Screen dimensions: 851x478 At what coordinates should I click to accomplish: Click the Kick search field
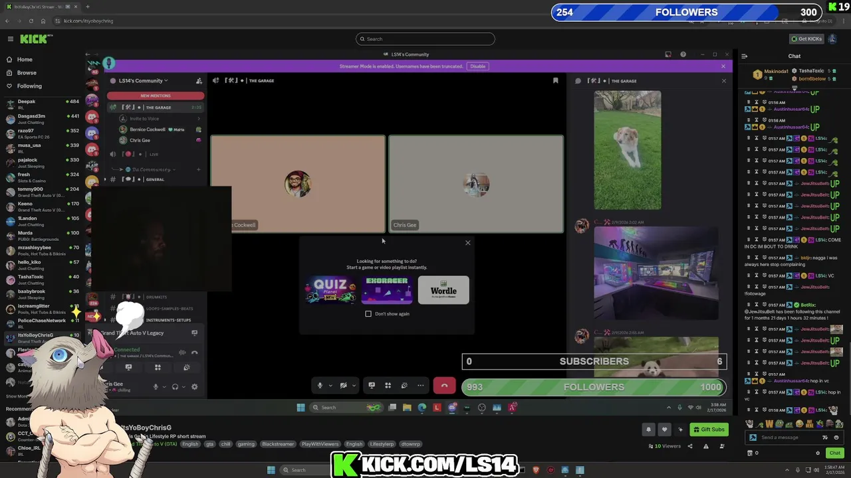coord(425,39)
